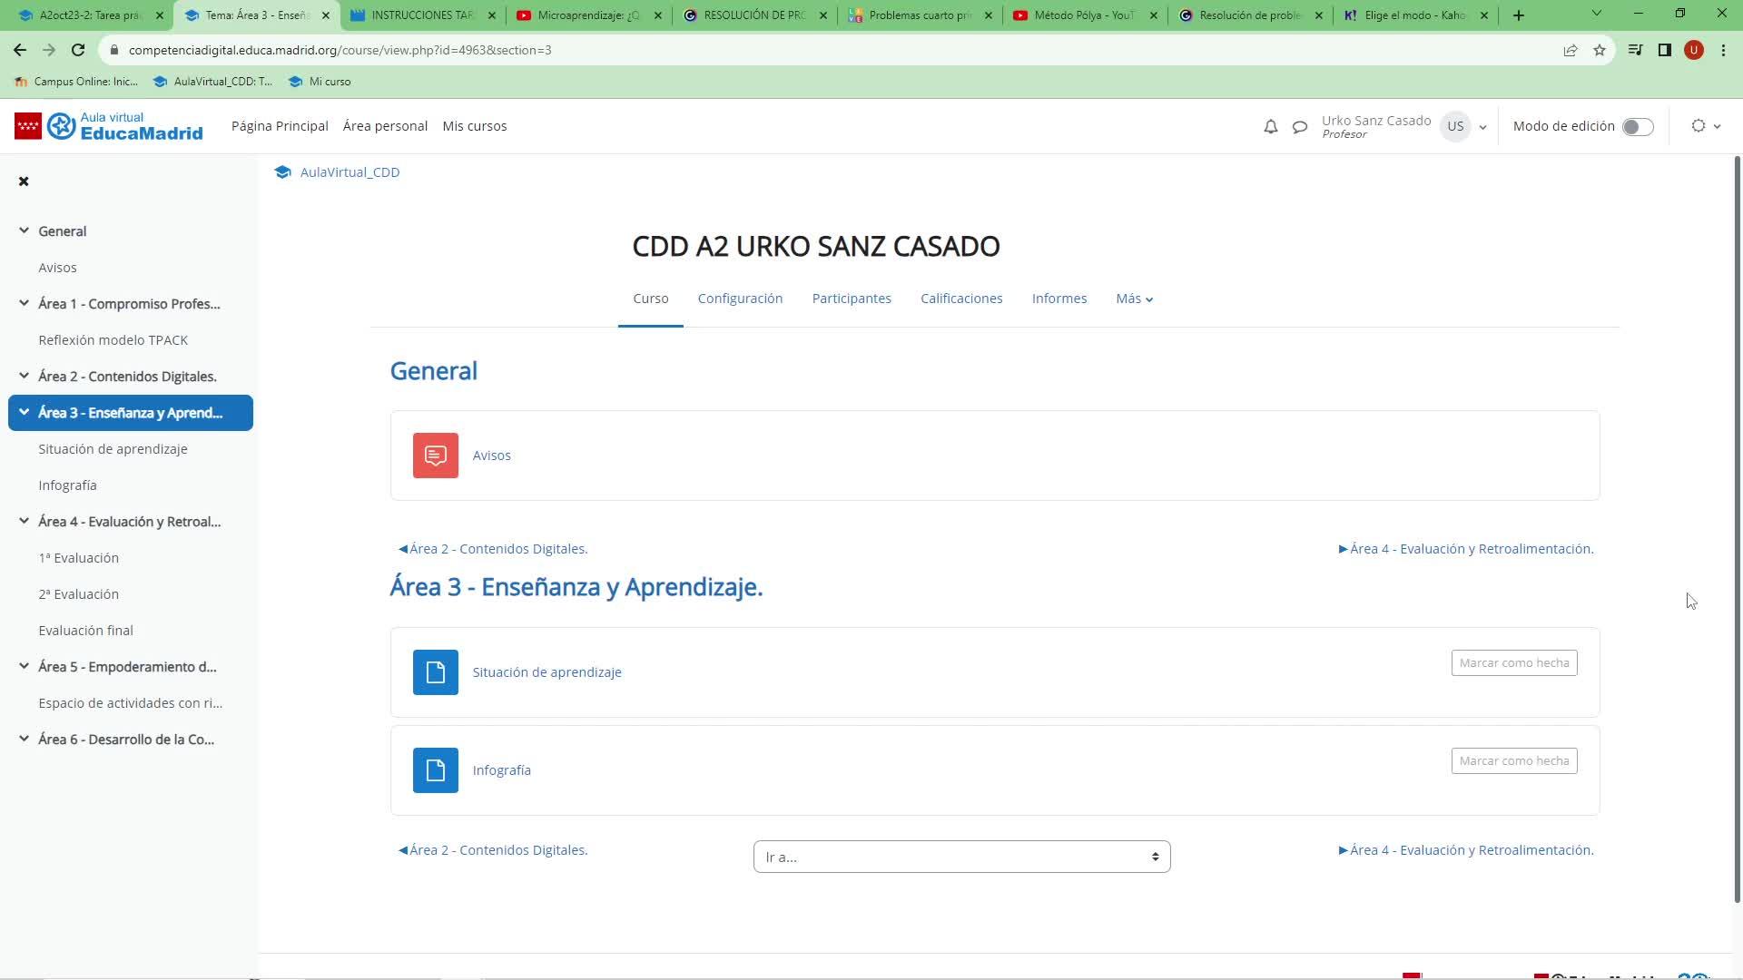
Task: Expand the Más menu
Action: (1134, 299)
